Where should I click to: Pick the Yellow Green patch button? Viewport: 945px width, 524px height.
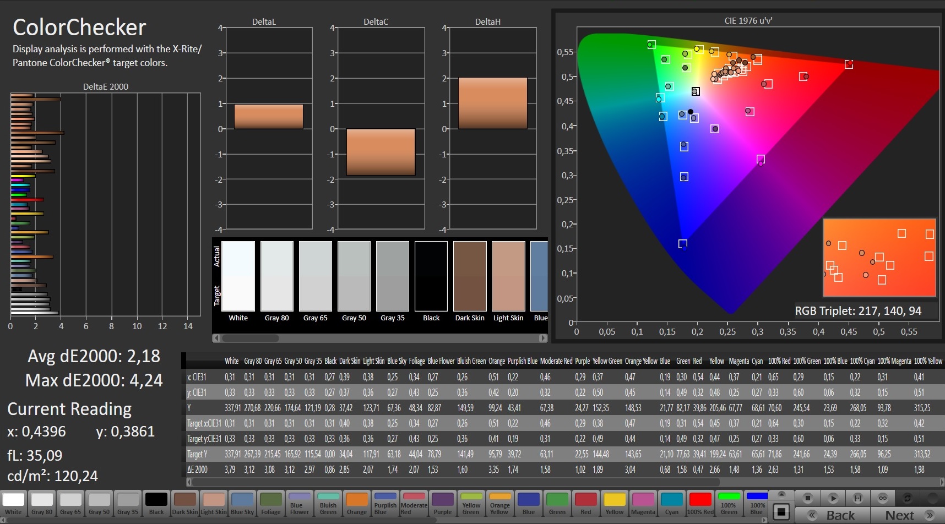point(471,504)
